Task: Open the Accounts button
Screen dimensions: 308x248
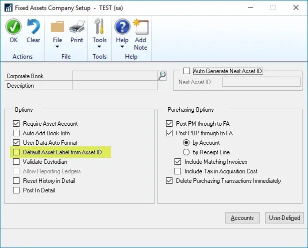Action: coord(242,218)
